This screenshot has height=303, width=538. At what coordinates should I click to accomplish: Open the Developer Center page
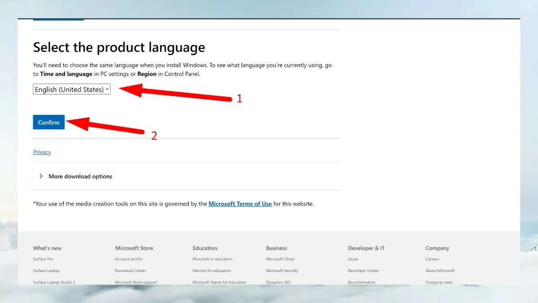pyautogui.click(x=363, y=270)
